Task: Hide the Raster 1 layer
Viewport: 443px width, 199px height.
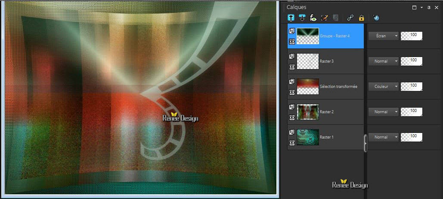Action: click(x=292, y=143)
